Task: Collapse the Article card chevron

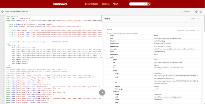Action: [198, 30]
